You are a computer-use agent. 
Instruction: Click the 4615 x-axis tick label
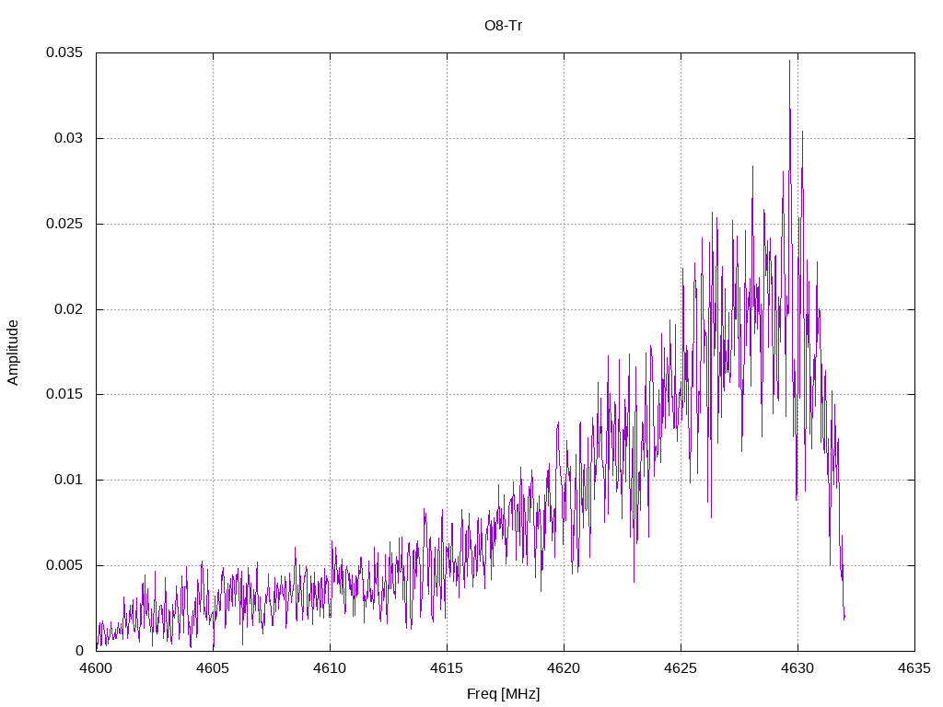click(x=447, y=668)
